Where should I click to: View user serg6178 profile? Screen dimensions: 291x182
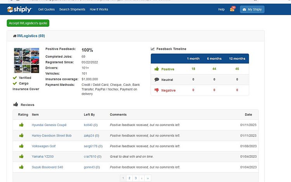click(x=90, y=146)
